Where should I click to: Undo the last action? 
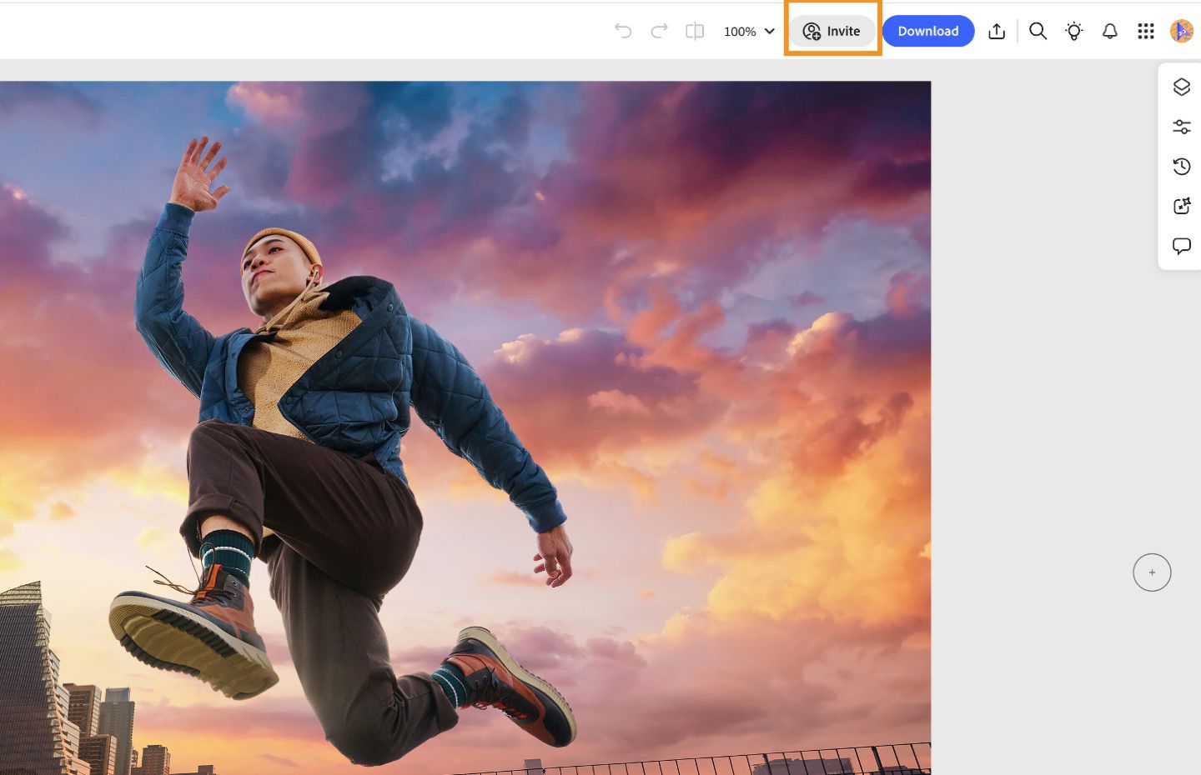point(623,30)
